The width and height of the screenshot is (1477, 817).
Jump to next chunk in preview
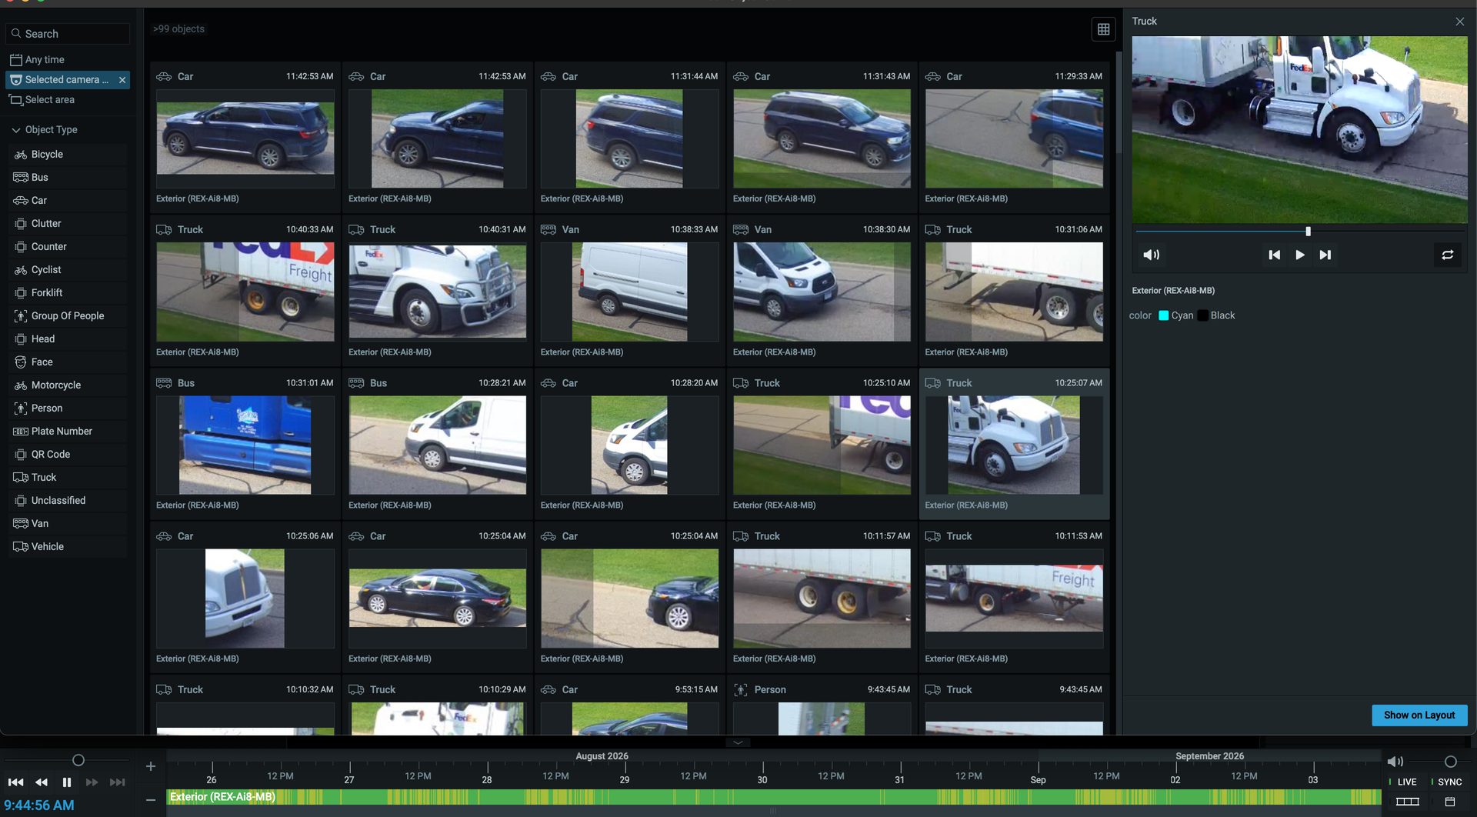click(1325, 255)
